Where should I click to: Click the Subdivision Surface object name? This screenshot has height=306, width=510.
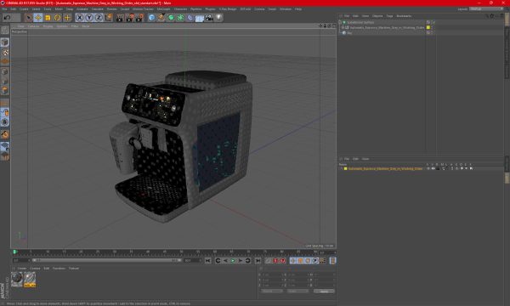pos(360,22)
